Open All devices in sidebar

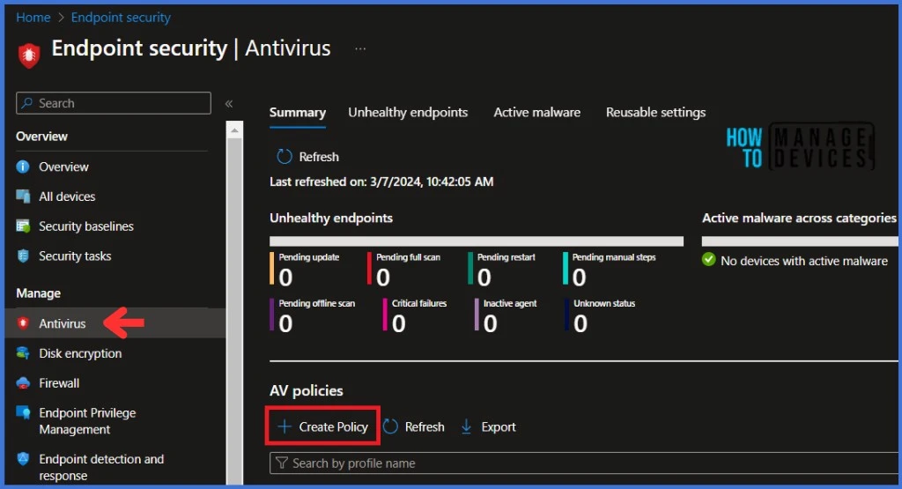coord(67,196)
